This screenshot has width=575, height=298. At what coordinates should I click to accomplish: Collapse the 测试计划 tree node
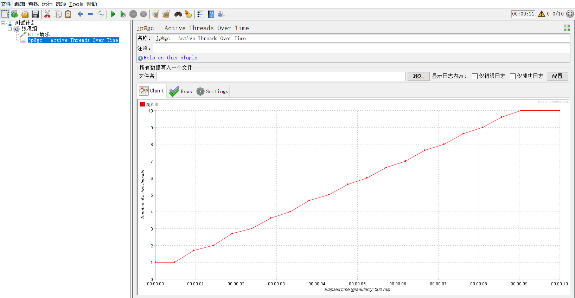(3, 23)
